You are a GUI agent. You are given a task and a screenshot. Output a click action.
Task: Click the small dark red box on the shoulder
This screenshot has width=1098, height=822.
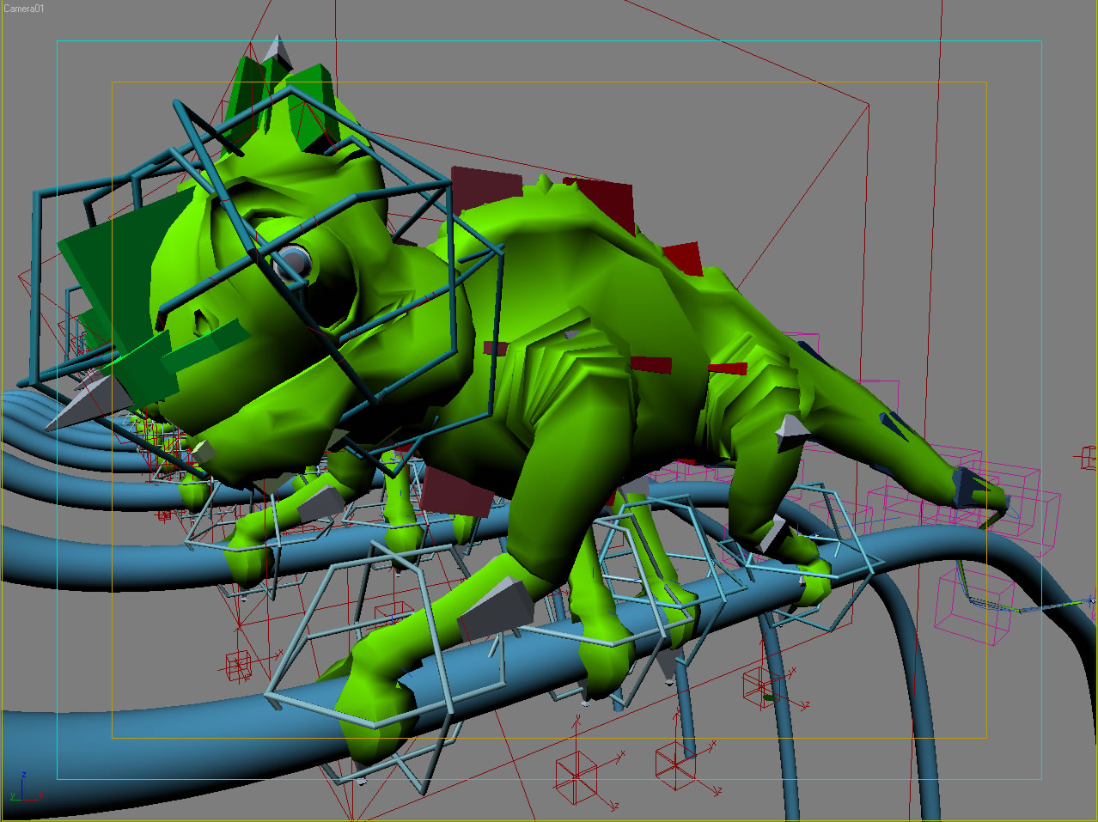492,348
